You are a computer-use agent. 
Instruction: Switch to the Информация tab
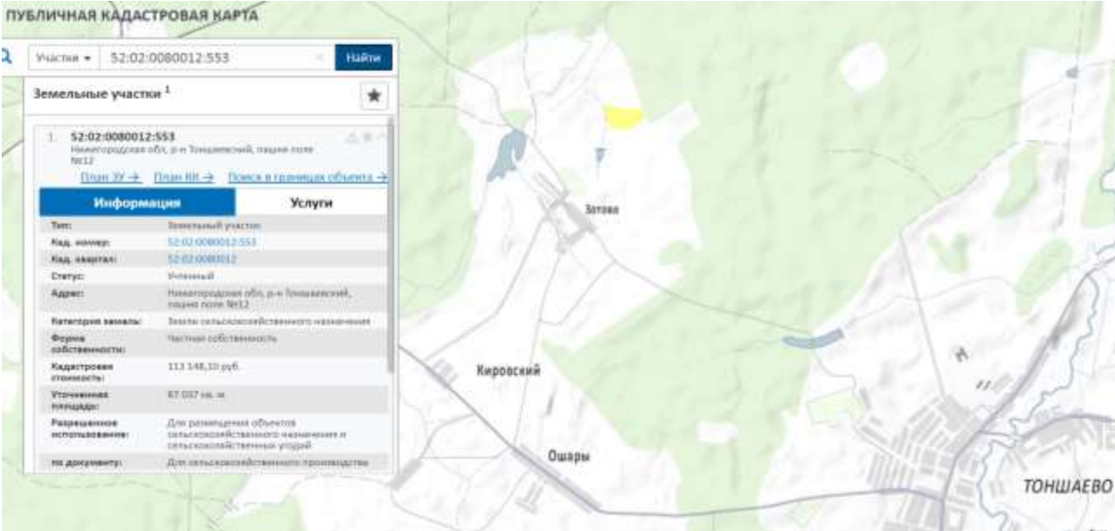[x=136, y=202]
